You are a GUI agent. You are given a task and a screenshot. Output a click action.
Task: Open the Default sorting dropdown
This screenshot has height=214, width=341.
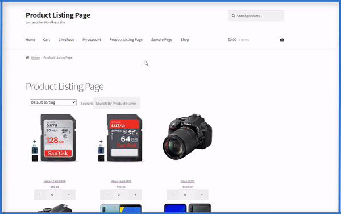(53, 102)
